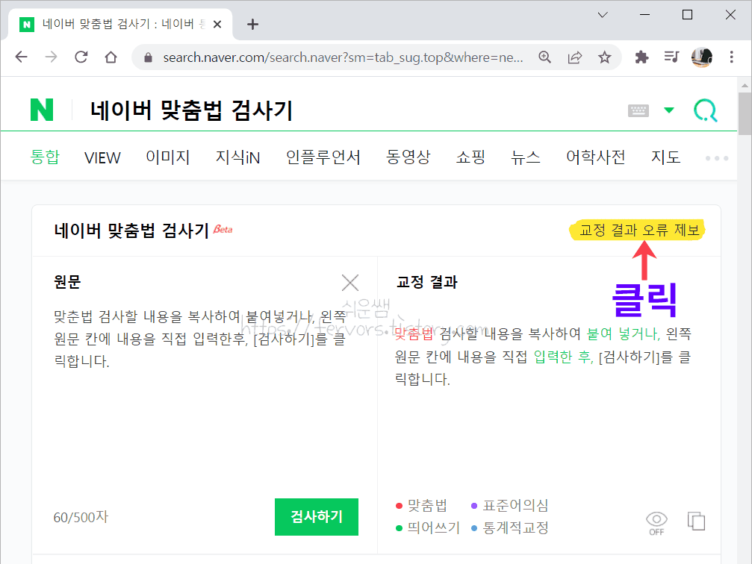
Task: Open the browser home page icon
Action: [x=111, y=57]
